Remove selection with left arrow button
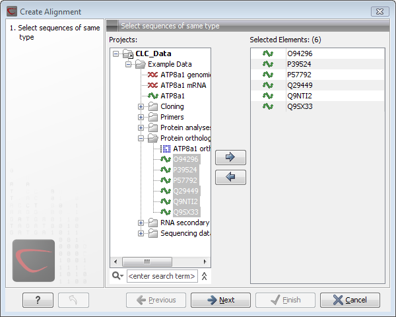This screenshot has height=317, width=396. 230,177
